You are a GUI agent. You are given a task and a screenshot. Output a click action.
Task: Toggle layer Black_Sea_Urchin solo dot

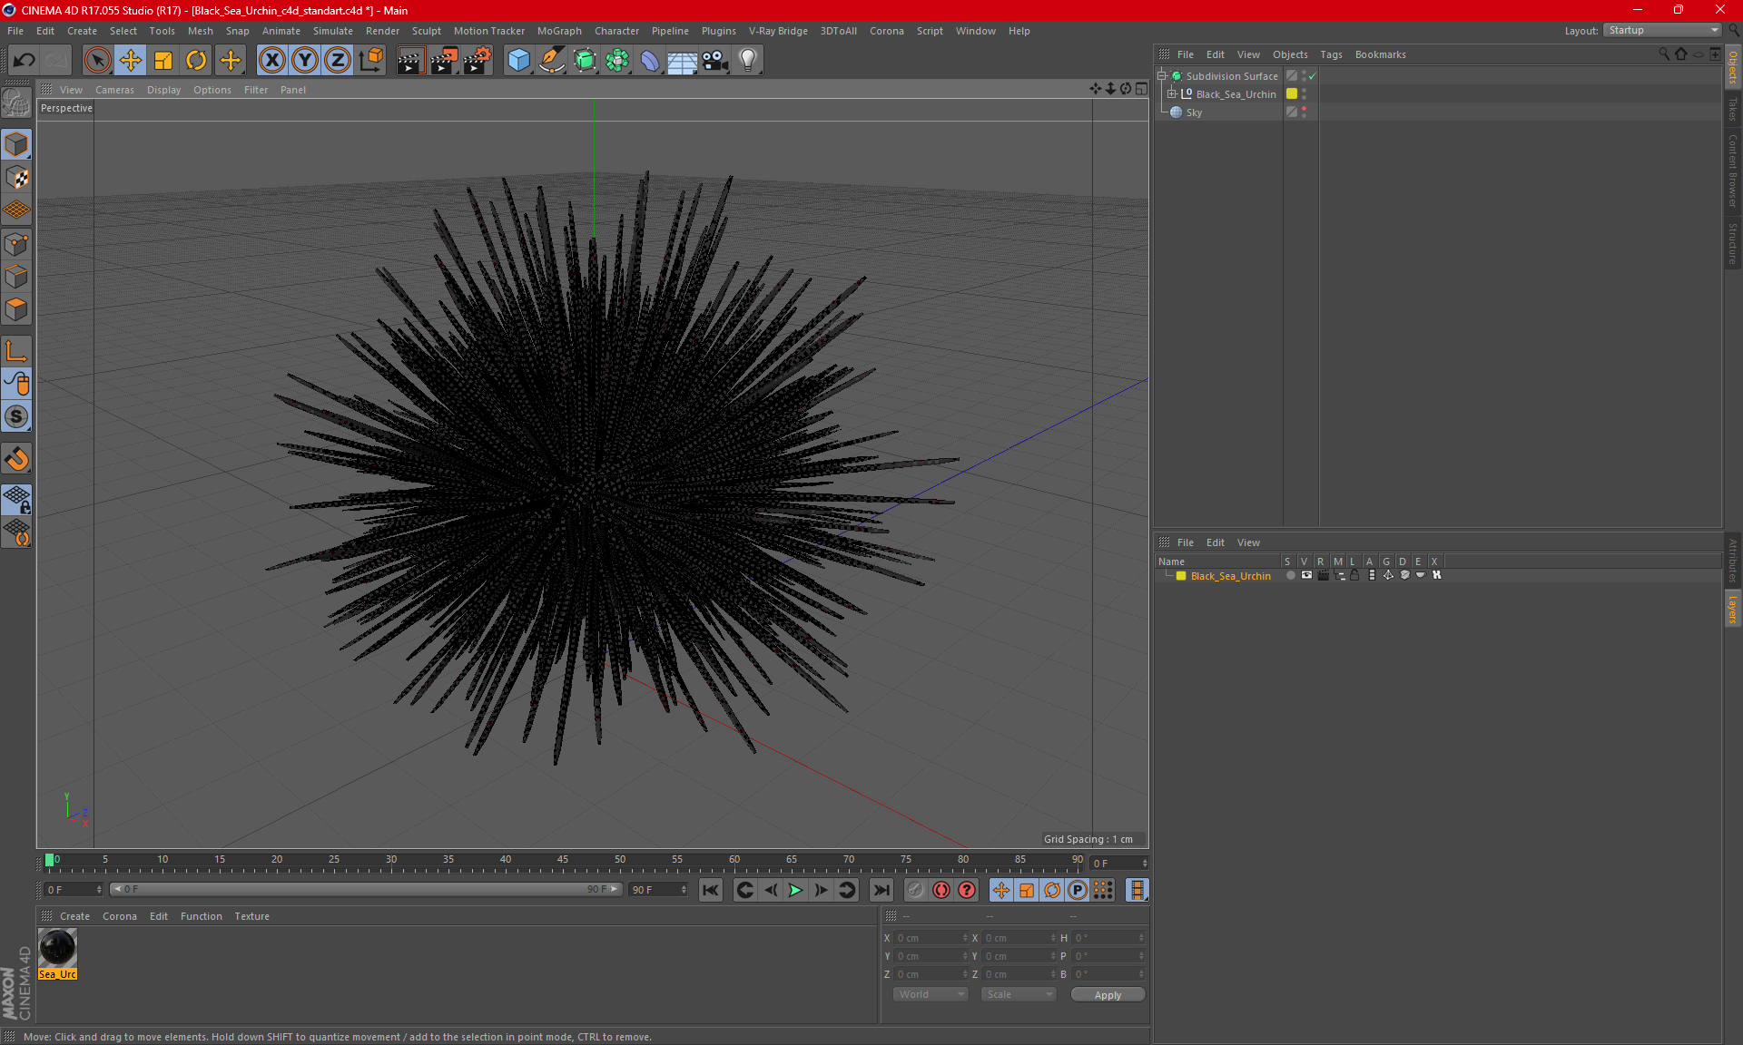coord(1290,576)
